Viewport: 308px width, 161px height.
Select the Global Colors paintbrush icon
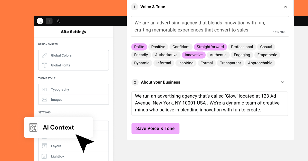[x=44, y=55]
